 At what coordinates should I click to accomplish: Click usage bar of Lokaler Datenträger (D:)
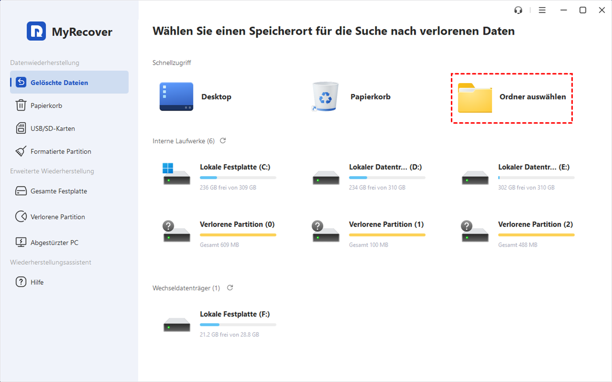click(387, 178)
